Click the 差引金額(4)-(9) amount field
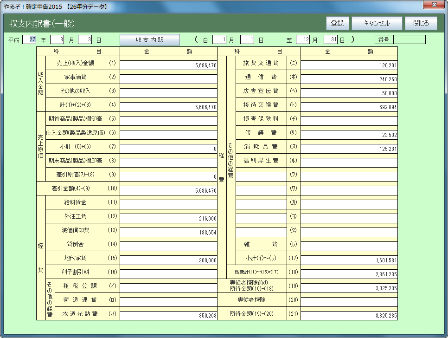The width and height of the screenshot is (448, 338). click(168, 190)
